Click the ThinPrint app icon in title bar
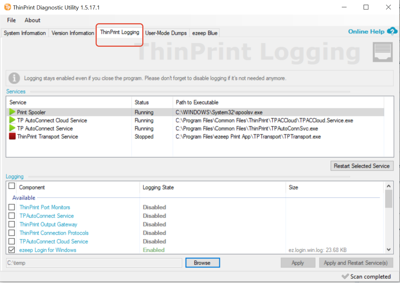400x283 pixels. pos(8,7)
